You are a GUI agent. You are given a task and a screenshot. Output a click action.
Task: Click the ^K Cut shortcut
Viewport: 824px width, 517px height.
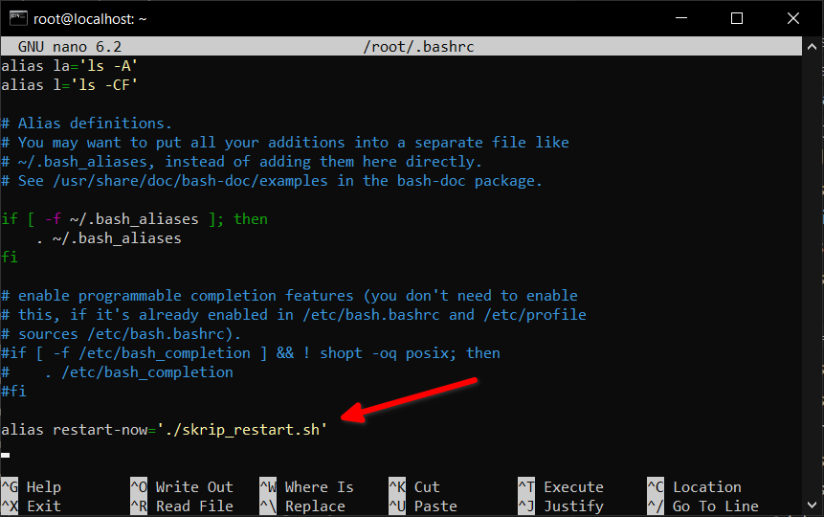pyautogui.click(x=413, y=487)
